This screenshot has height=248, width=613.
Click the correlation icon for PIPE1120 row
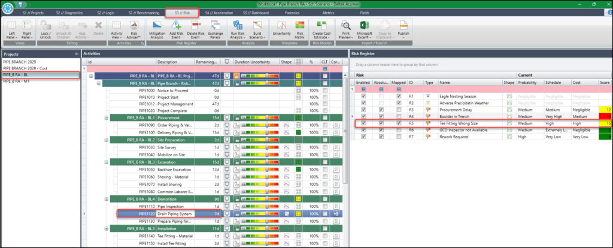pos(336,214)
